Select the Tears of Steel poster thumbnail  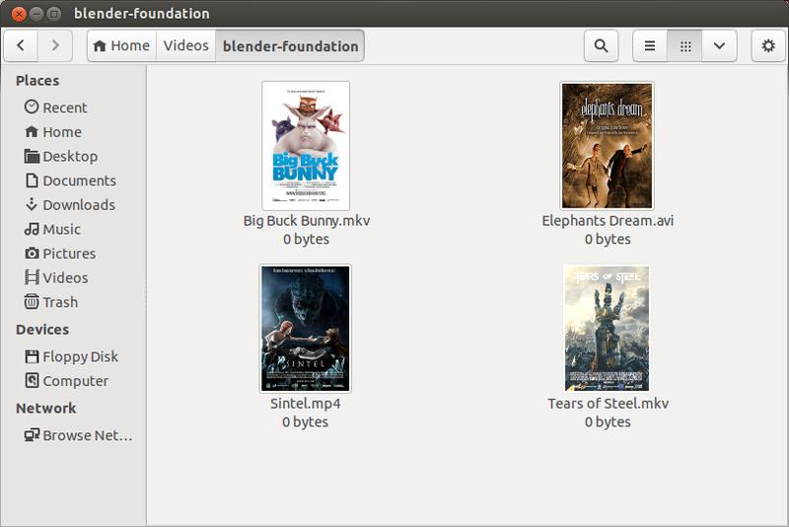point(607,329)
